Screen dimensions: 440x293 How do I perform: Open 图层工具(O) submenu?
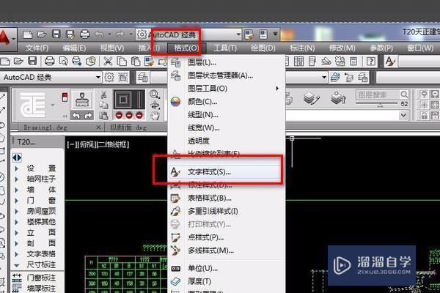(x=227, y=89)
